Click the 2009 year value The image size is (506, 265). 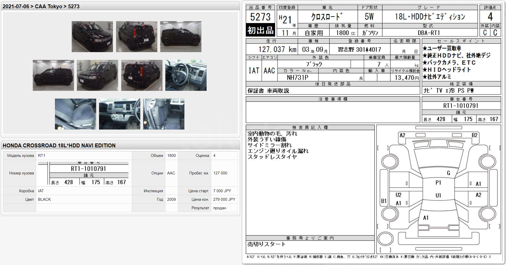(172, 199)
